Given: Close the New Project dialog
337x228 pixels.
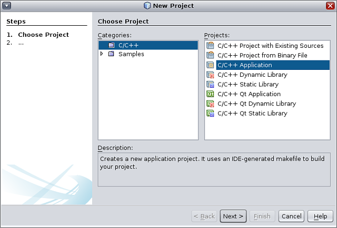Looking at the screenshot, I should [x=330, y=6].
